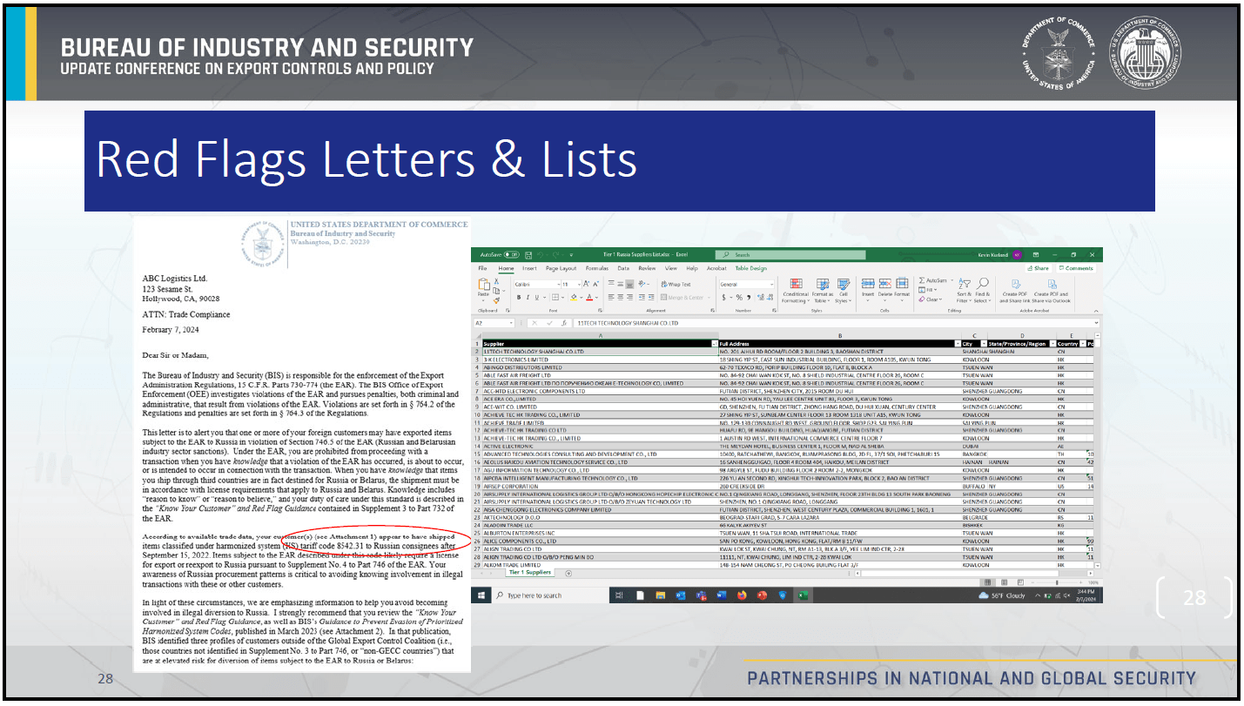Click the Find & Select magnifier icon
The height and width of the screenshot is (706, 1244).
click(x=982, y=283)
